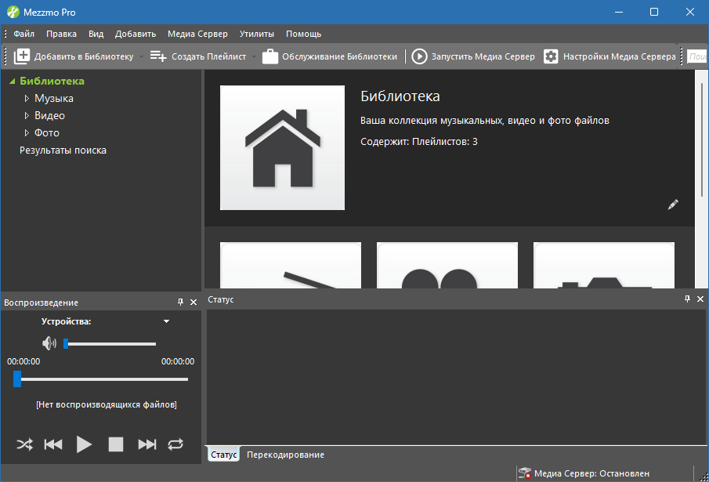
Task: Click the house library thumbnail
Action: (x=282, y=148)
